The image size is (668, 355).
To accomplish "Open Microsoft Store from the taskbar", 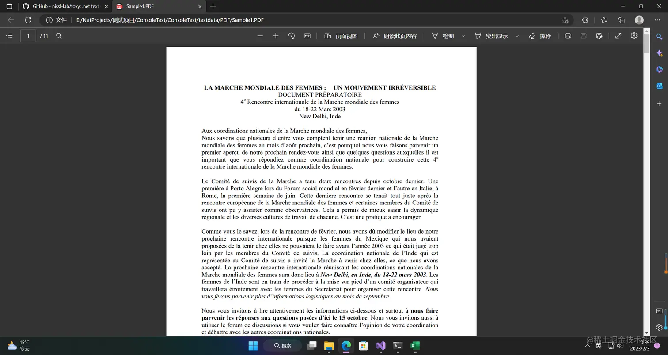I will pyautogui.click(x=363, y=345).
